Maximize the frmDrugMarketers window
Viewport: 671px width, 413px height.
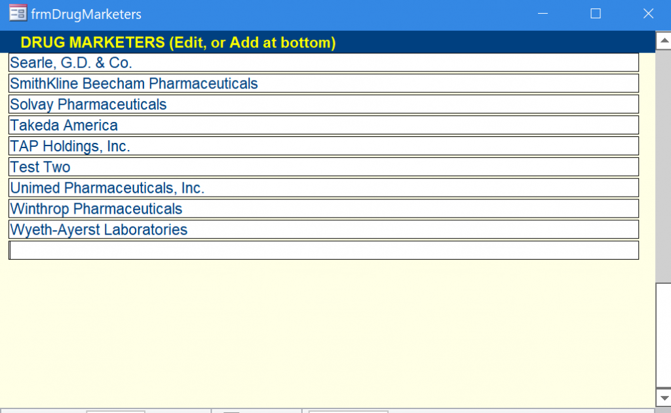(596, 14)
